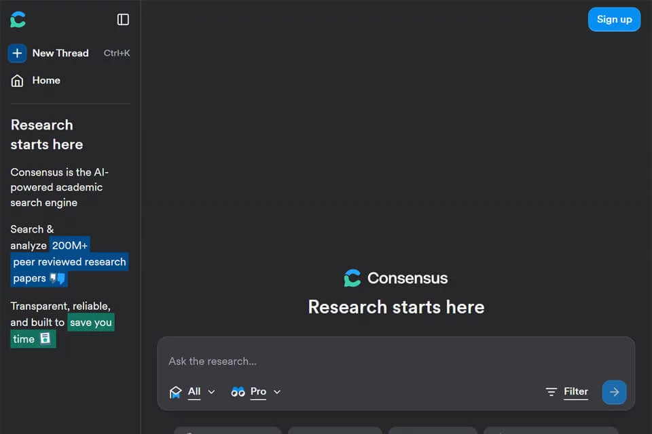The height and width of the screenshot is (434, 652).
Task: Click the blue plus New Thread icon
Action: click(17, 53)
